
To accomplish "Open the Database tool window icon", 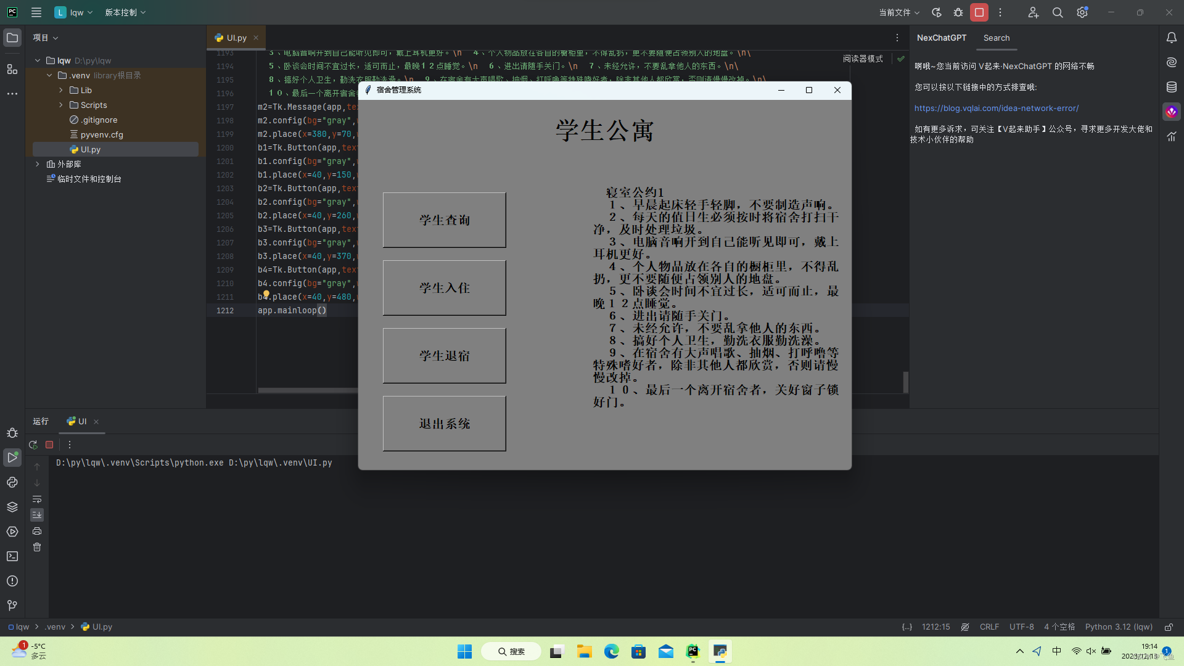I will (x=1172, y=87).
